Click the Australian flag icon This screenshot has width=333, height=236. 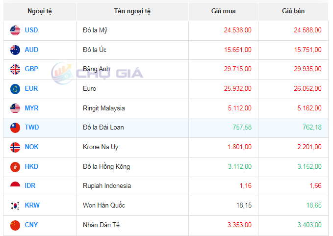(15, 50)
